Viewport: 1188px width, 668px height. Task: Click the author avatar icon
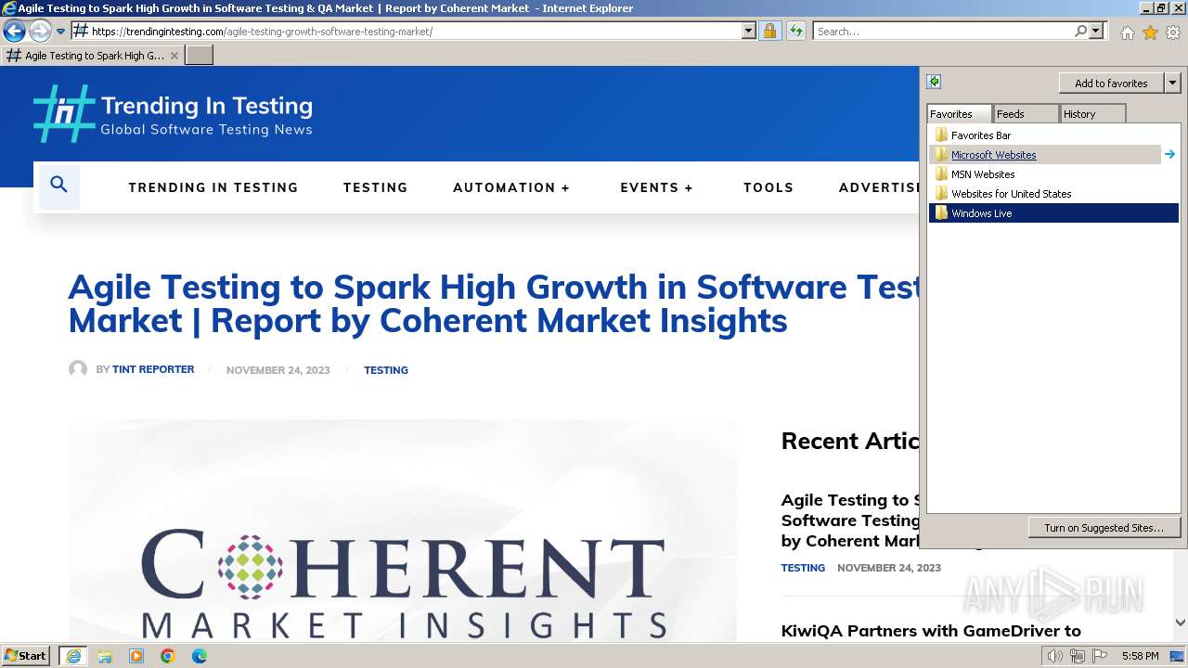click(78, 369)
